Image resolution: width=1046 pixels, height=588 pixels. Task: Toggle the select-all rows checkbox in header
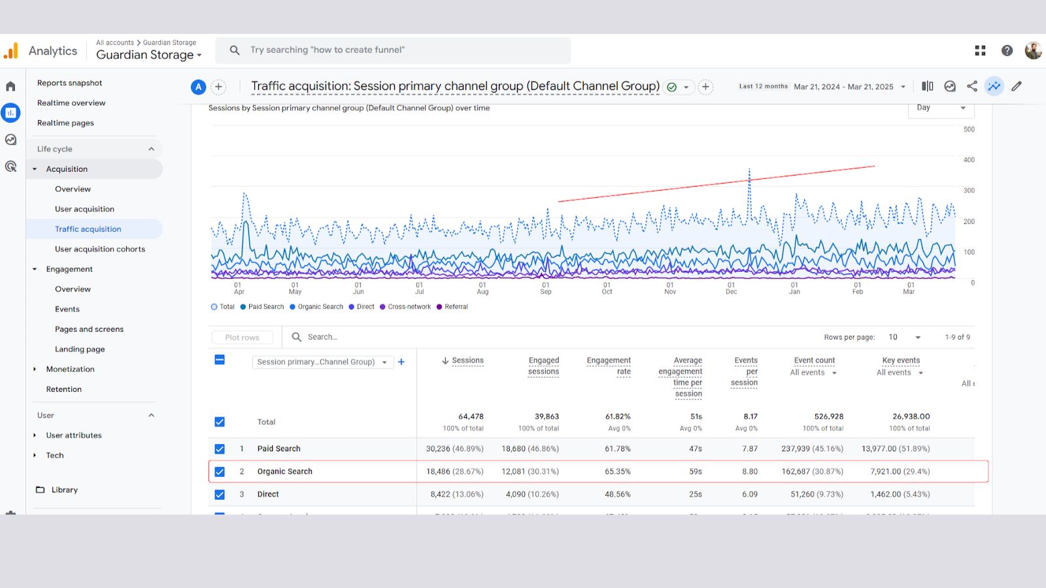tap(220, 360)
